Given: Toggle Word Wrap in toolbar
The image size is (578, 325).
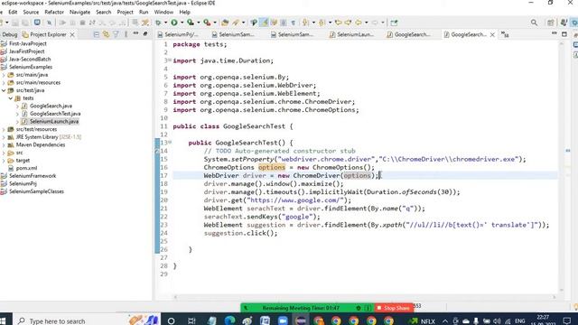Looking at the screenshot, I should click(x=274, y=23).
